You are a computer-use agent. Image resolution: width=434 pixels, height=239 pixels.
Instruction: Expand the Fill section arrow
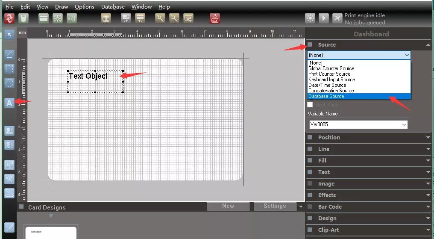428,161
